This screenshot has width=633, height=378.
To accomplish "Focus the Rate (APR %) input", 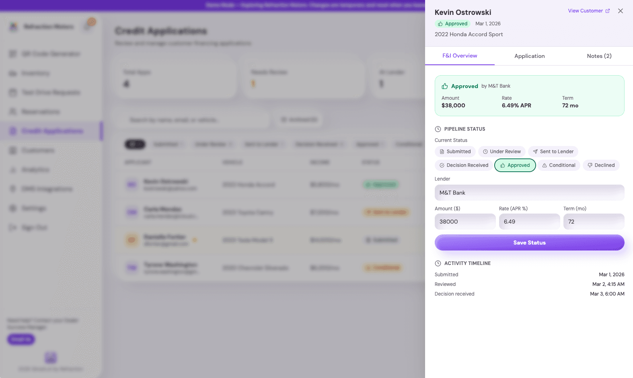I will (529, 222).
